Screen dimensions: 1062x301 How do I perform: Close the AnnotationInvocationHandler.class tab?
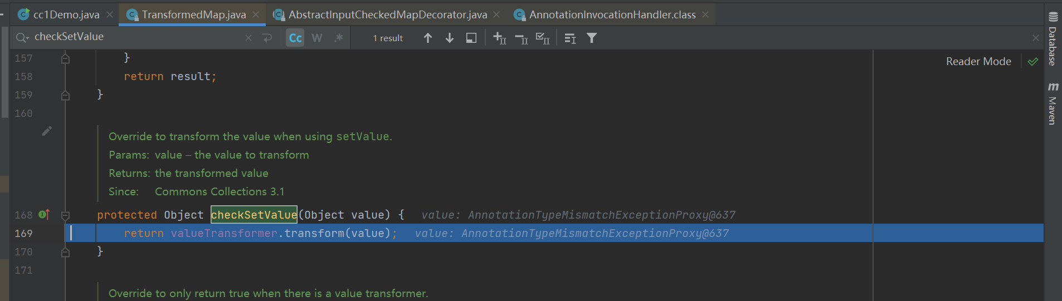click(x=705, y=14)
